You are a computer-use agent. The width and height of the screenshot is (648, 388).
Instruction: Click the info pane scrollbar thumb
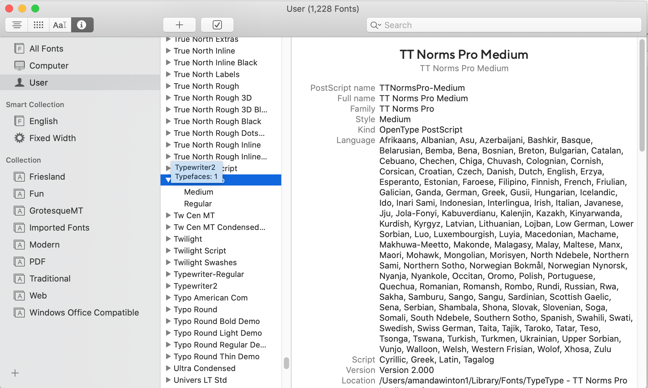point(642,95)
